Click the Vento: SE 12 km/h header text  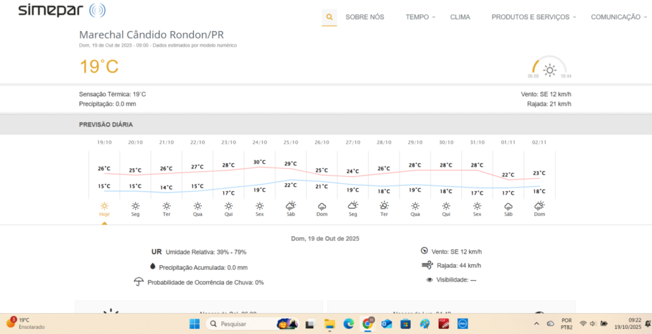546,94
